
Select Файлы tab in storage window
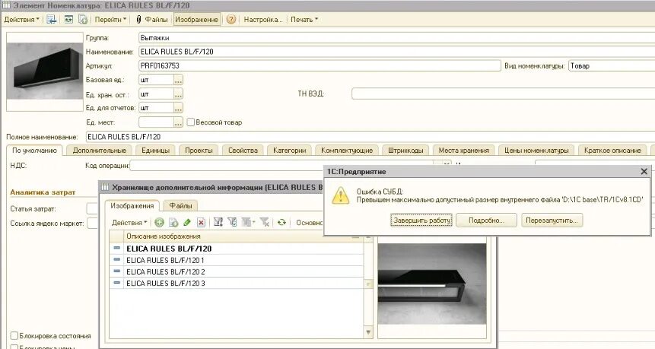click(x=180, y=206)
